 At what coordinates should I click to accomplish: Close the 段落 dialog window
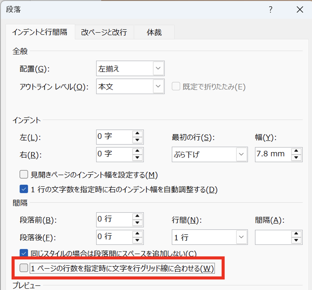coord(299,10)
